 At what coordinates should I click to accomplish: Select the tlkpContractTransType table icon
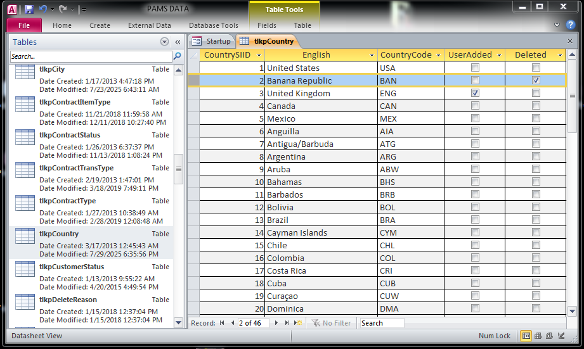25,170
